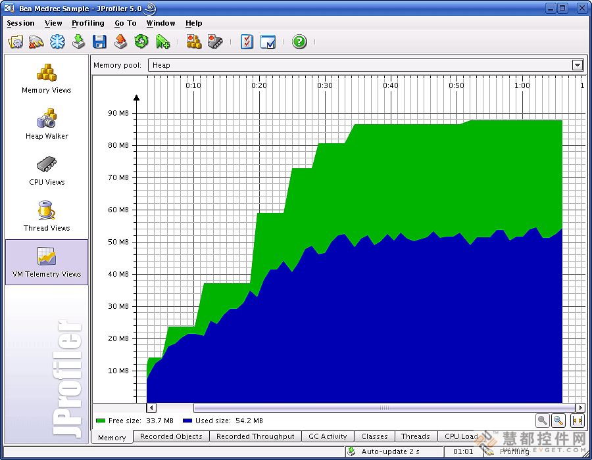Click the save snapshot floppy disk icon
592x460 pixels.
coord(99,42)
